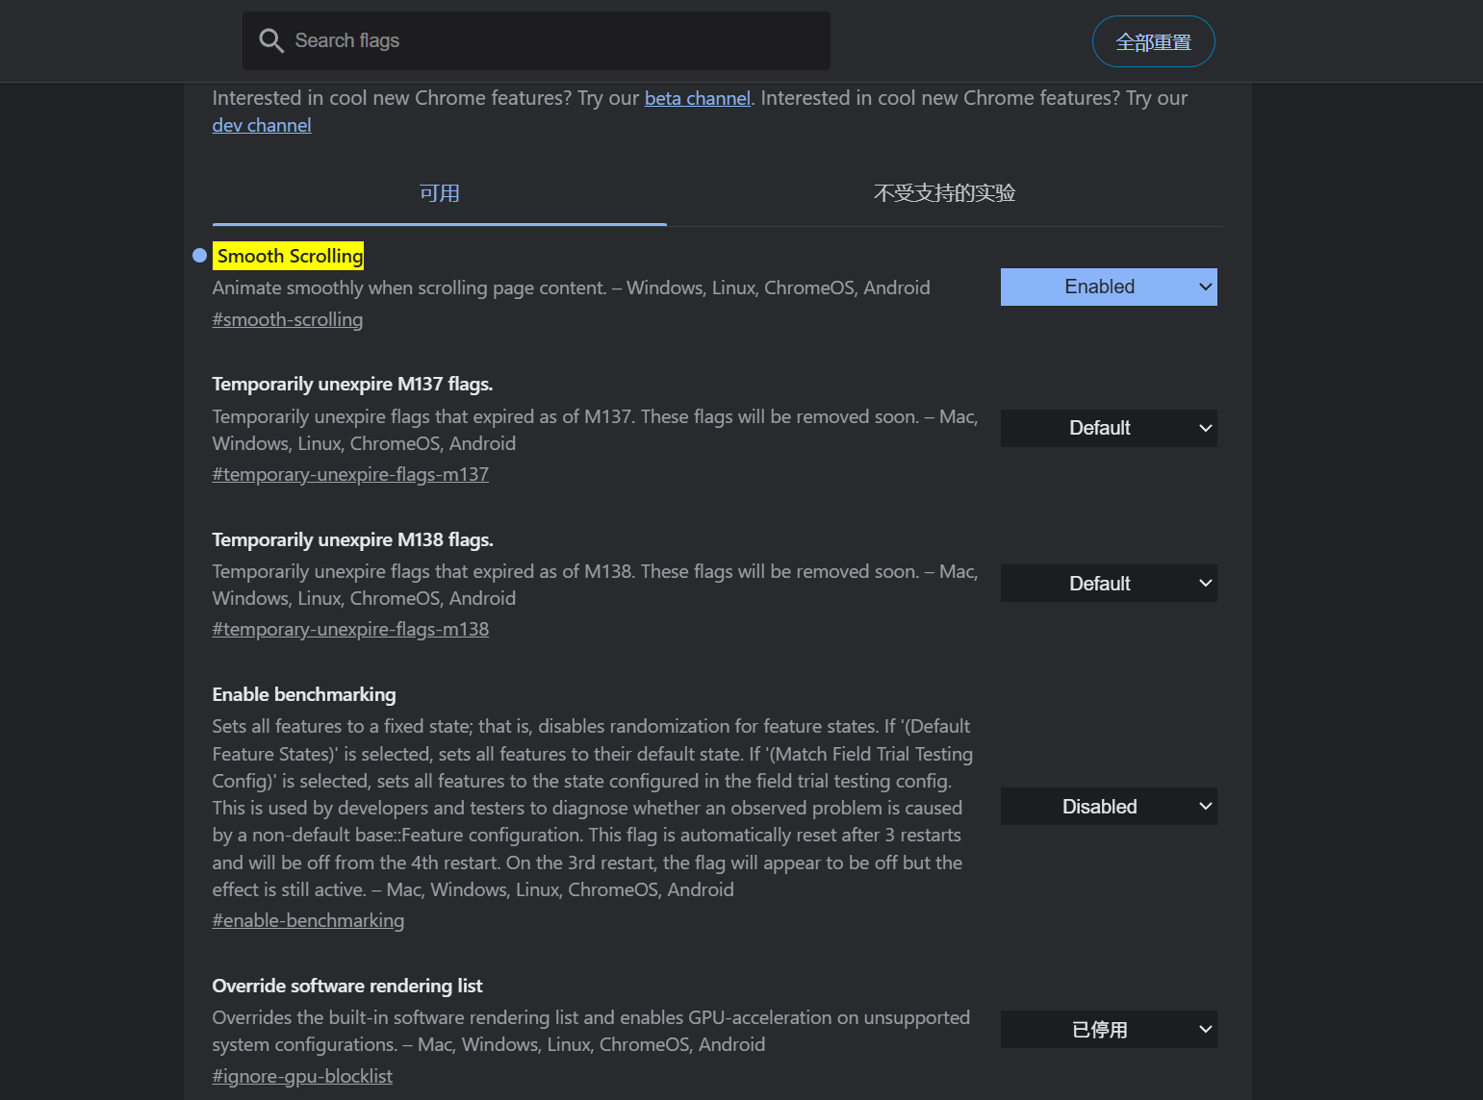Switch to the 可用 tab

[439, 193]
